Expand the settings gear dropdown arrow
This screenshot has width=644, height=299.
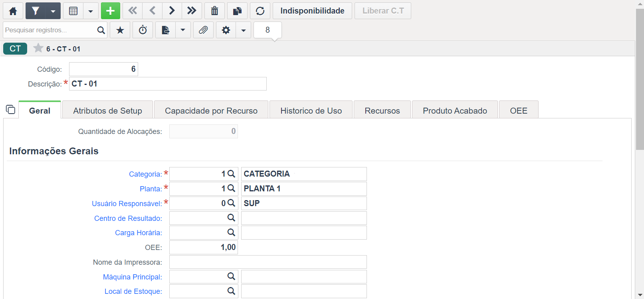coord(244,30)
